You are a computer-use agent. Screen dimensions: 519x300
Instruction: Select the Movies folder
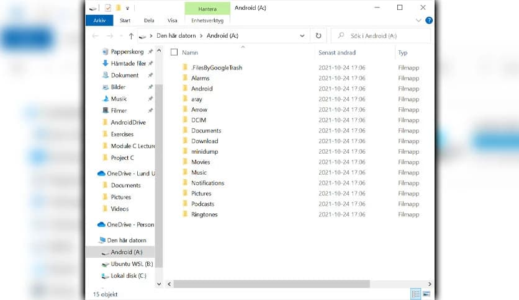201,162
